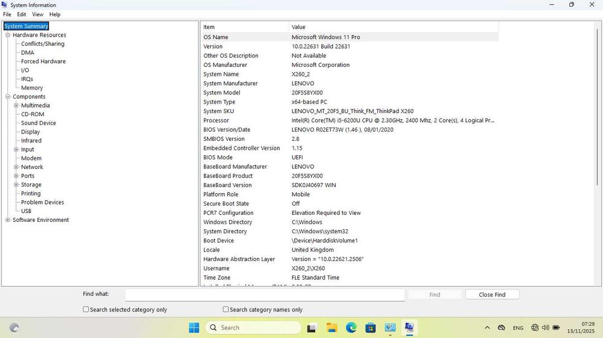This screenshot has height=338, width=603.
Task: Select the BIOS Version/Date row
Action: [x=350, y=130]
